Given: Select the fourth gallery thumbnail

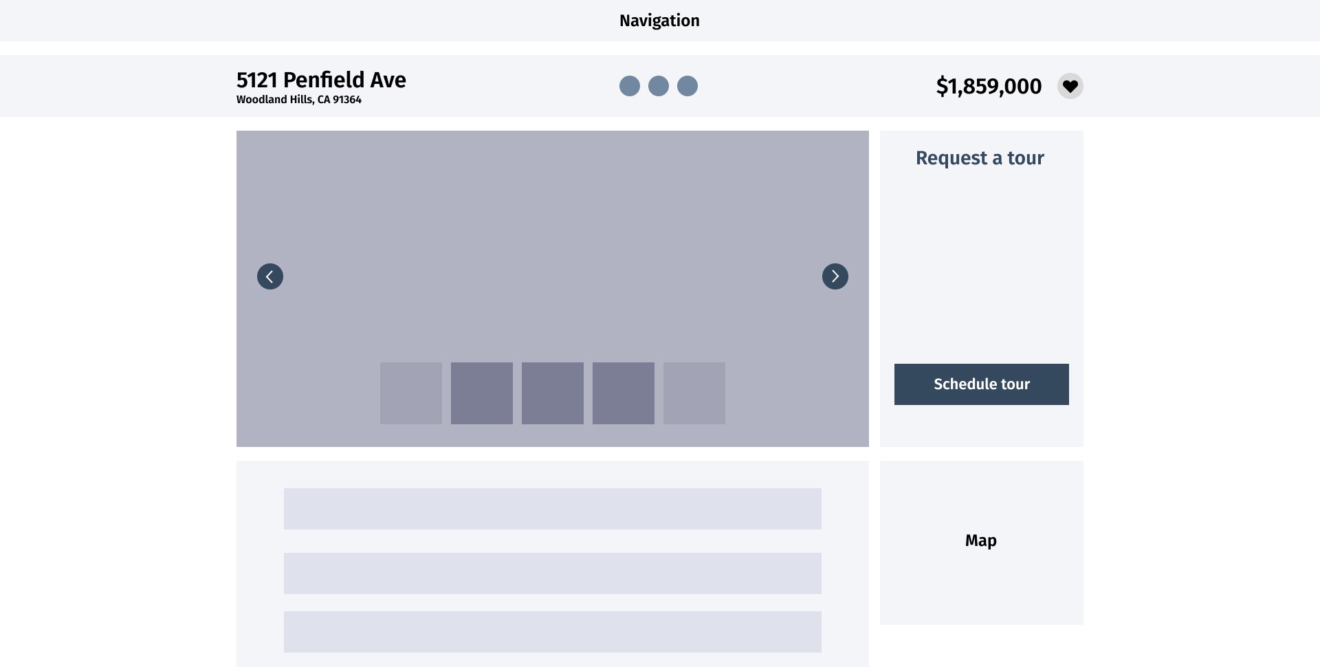Looking at the screenshot, I should 624,393.
